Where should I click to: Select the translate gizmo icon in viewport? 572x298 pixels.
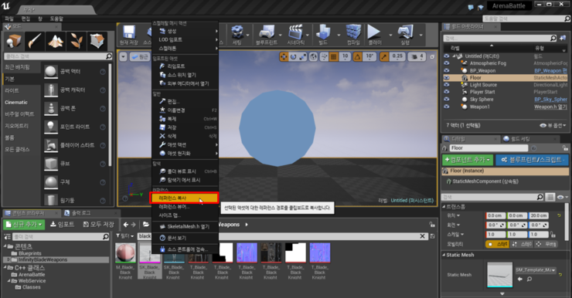click(284, 57)
